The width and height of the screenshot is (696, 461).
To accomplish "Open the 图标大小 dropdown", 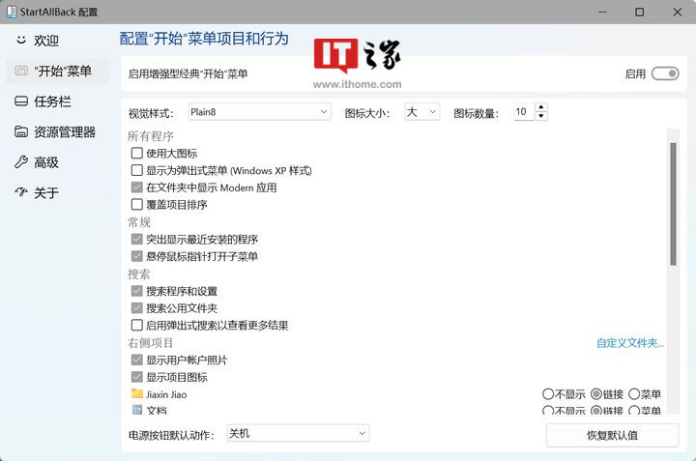I will point(422,112).
